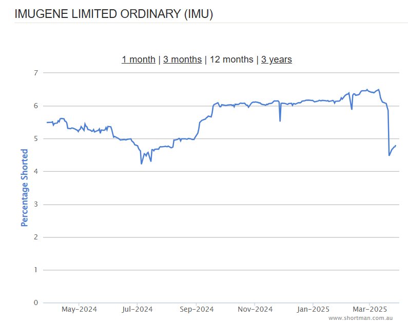408x323 pixels.
Task: Click the July 2024 low point on line
Action: coord(141,164)
